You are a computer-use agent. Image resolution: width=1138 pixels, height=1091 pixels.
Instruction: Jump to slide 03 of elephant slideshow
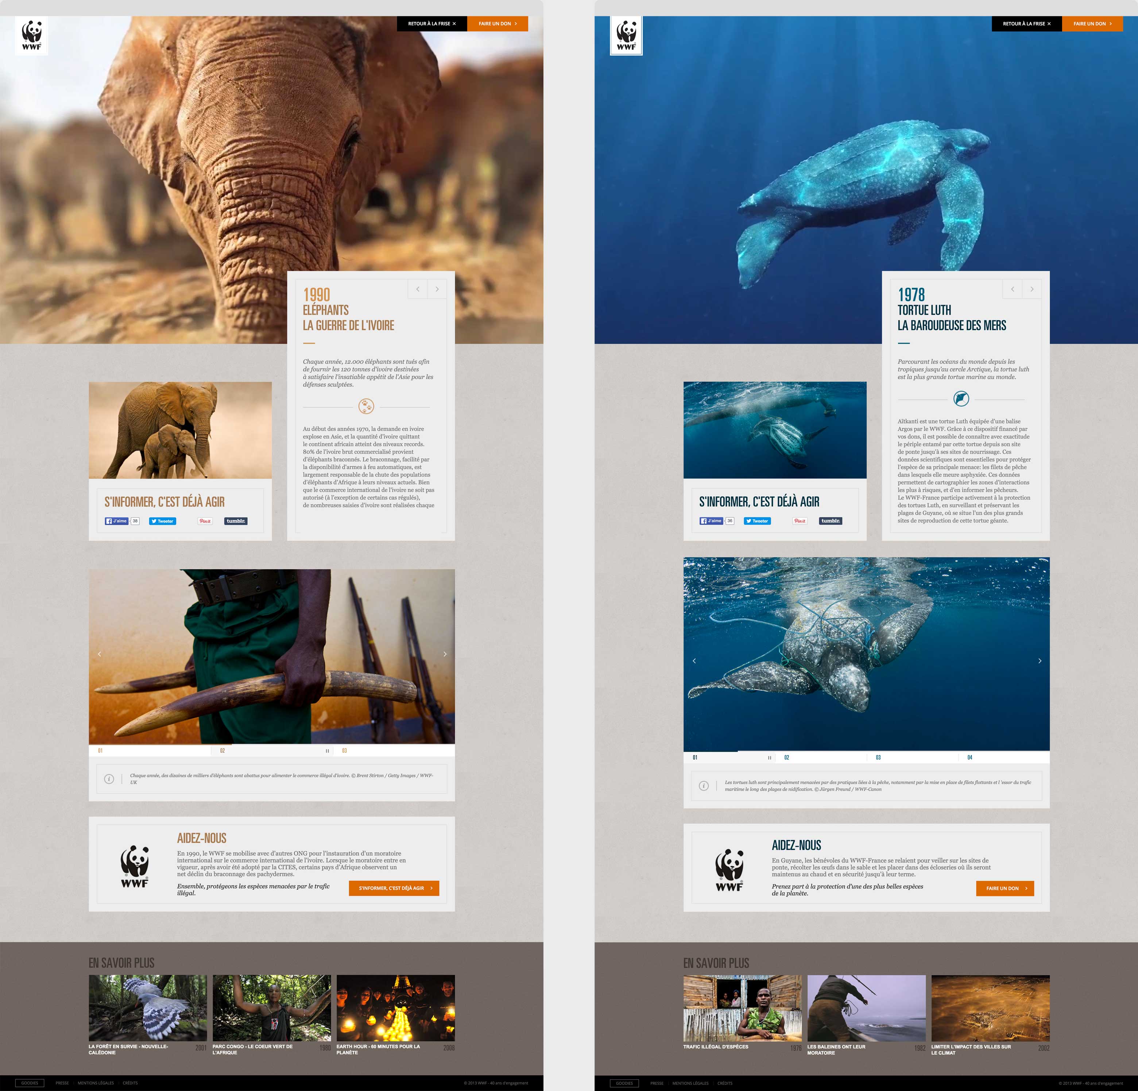(344, 751)
